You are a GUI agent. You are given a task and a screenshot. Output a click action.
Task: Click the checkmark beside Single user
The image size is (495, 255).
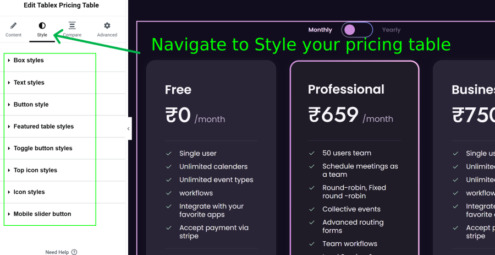click(x=169, y=154)
